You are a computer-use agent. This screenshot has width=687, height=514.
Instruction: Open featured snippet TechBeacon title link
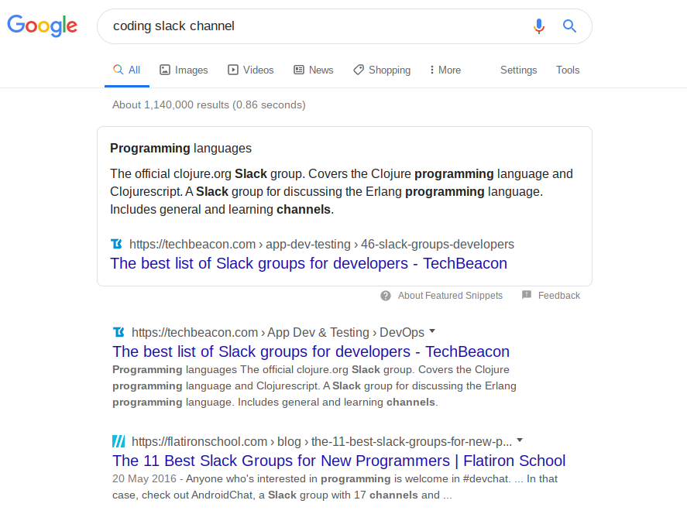point(308,263)
